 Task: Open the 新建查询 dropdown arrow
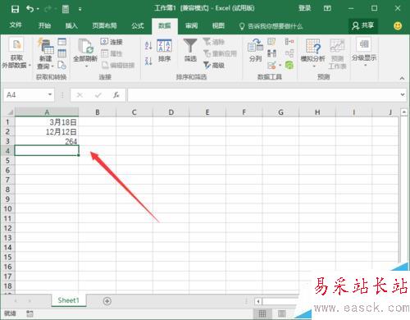(x=52, y=66)
